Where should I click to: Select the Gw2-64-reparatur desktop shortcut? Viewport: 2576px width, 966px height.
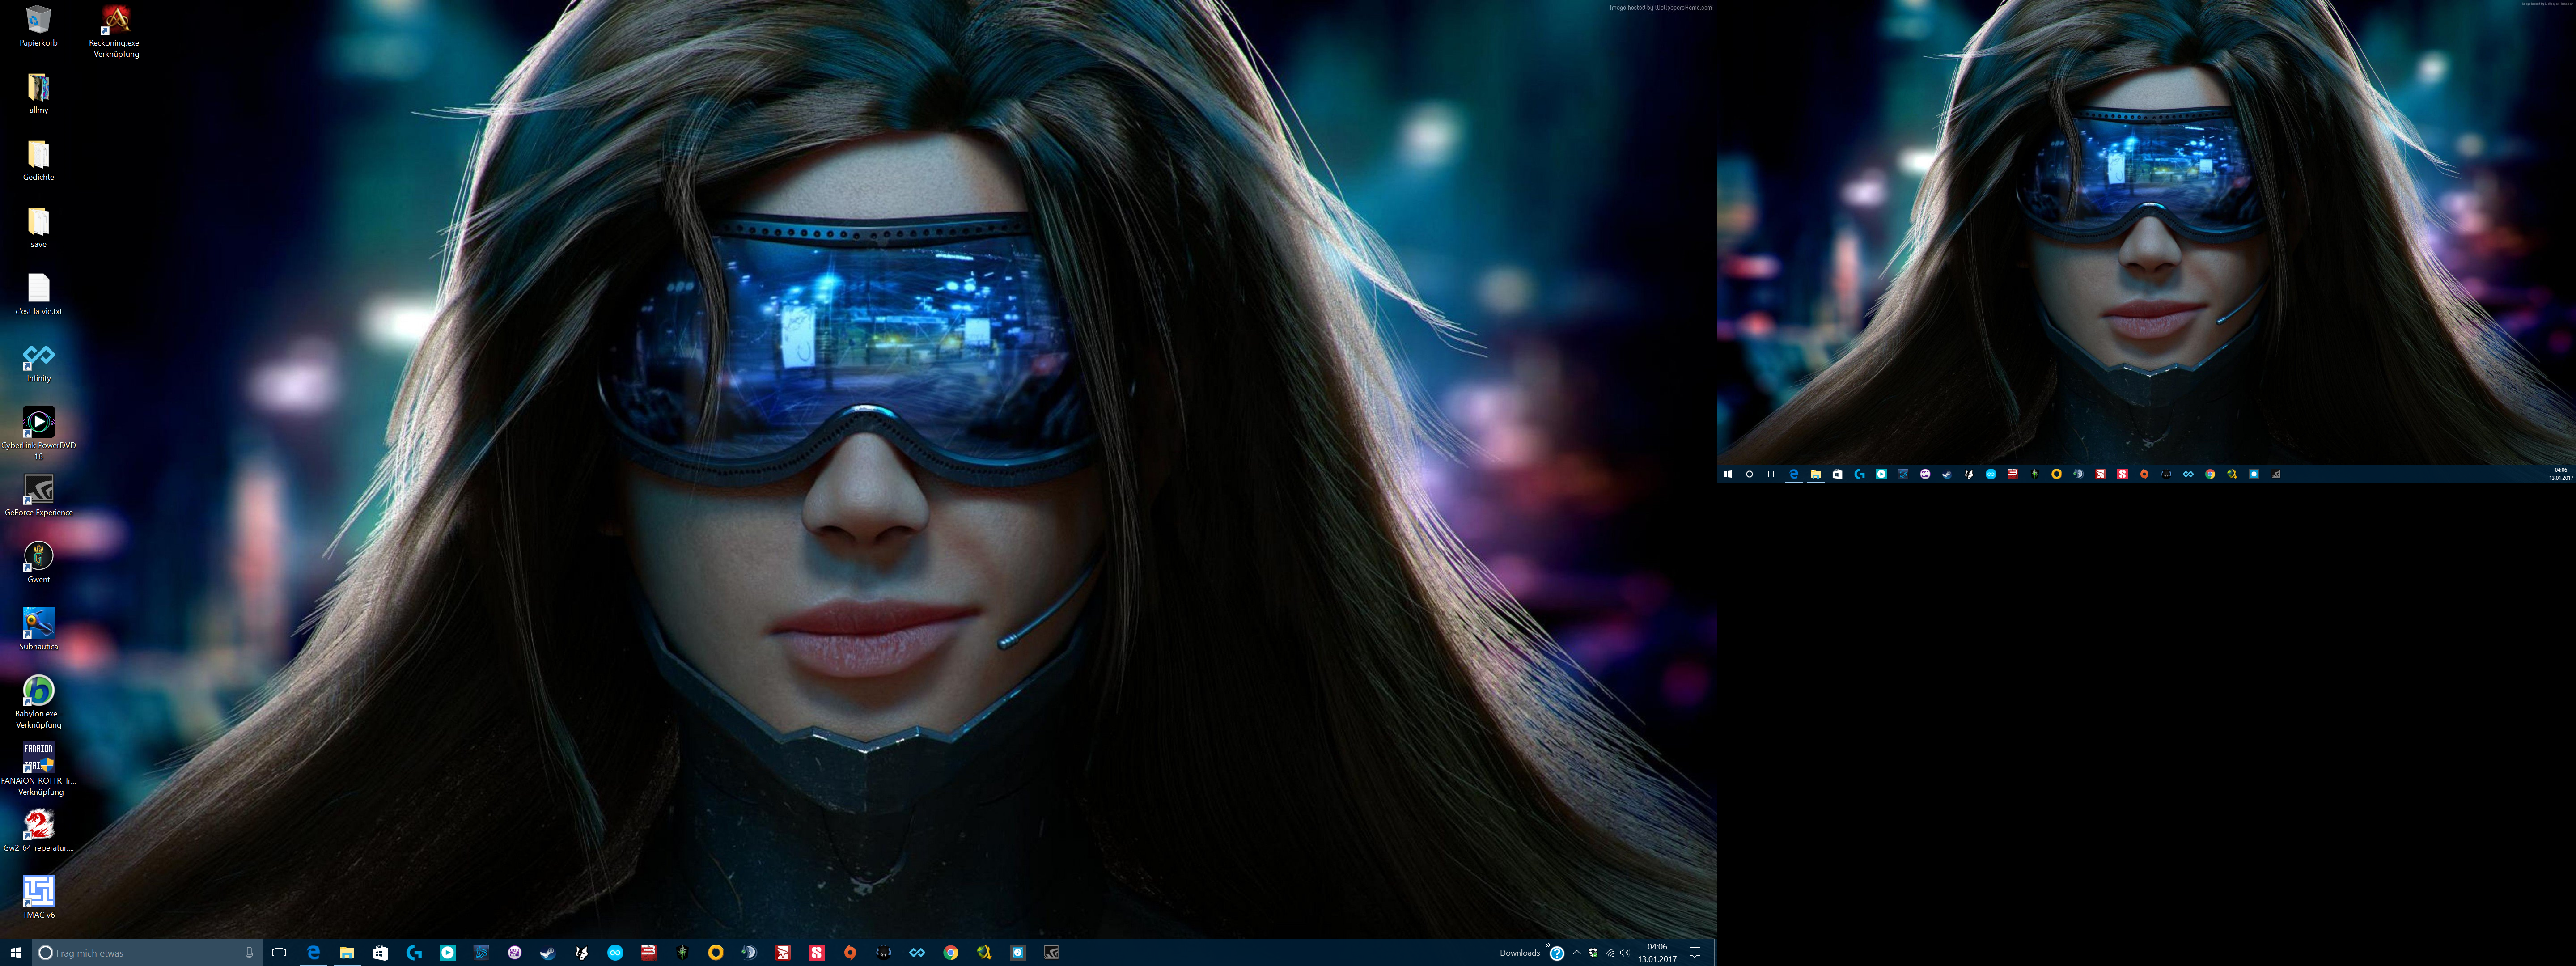coord(38,829)
